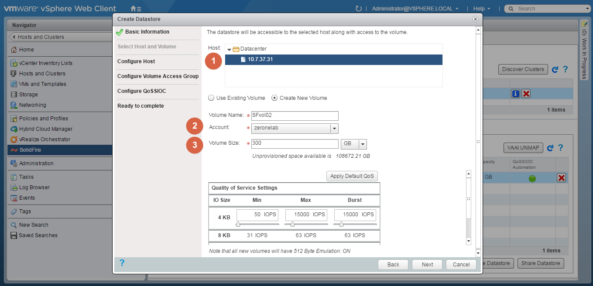Open the vSphere home menu icon
Image resolution: width=593 pixels, height=286 pixels.
[x=136, y=8]
